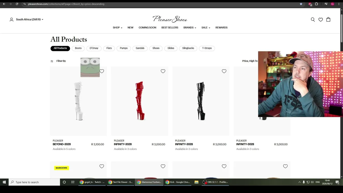Open the black INFINITY-3028 boot image

coord(201,101)
